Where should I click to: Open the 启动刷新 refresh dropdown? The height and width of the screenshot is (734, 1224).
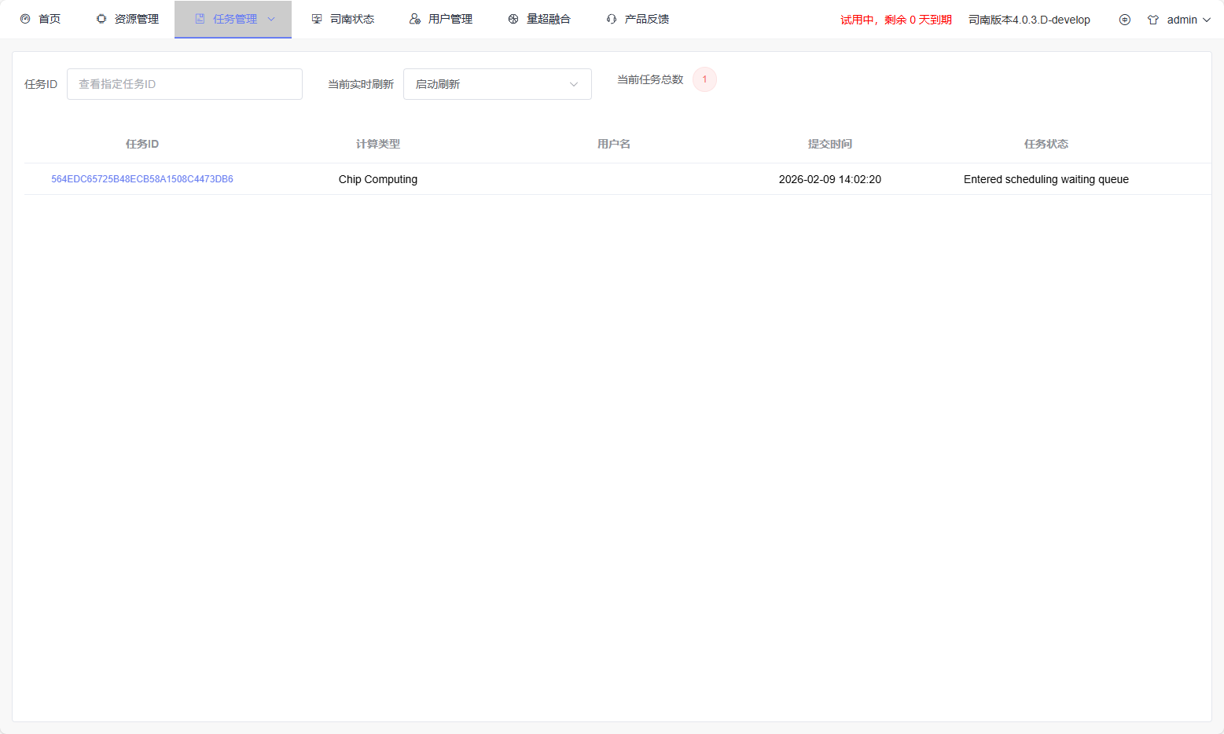click(x=497, y=84)
